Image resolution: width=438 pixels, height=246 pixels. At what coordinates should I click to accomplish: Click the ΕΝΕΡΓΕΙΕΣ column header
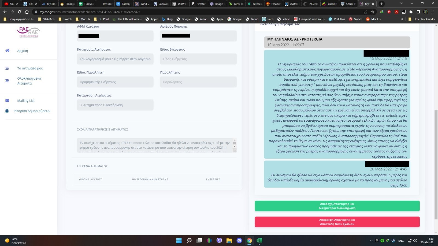[213, 179]
